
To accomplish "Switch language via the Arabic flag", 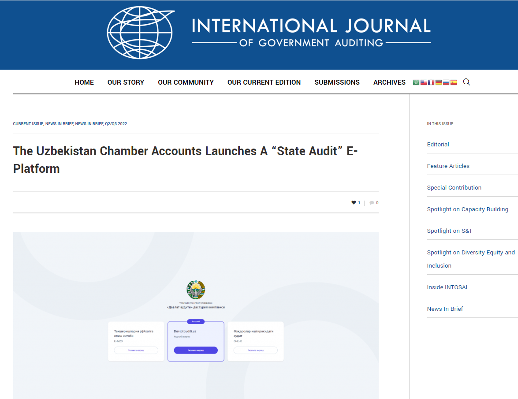I will 416,82.
